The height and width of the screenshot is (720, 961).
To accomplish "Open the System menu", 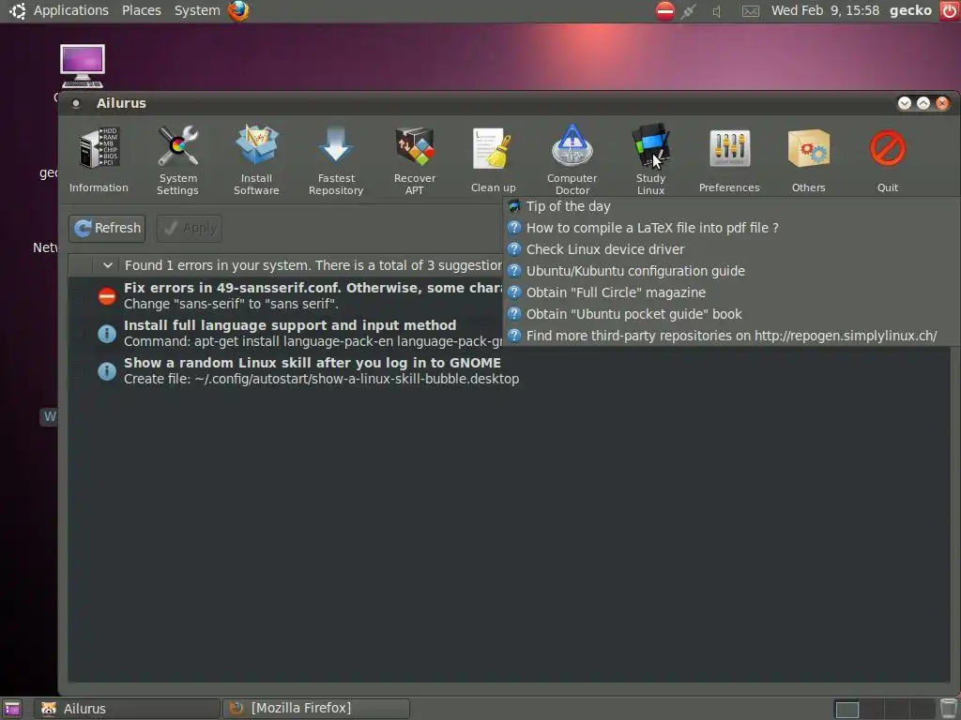I will pyautogui.click(x=197, y=10).
